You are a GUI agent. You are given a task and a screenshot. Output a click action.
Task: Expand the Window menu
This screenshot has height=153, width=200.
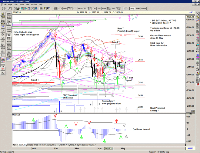(34, 5)
